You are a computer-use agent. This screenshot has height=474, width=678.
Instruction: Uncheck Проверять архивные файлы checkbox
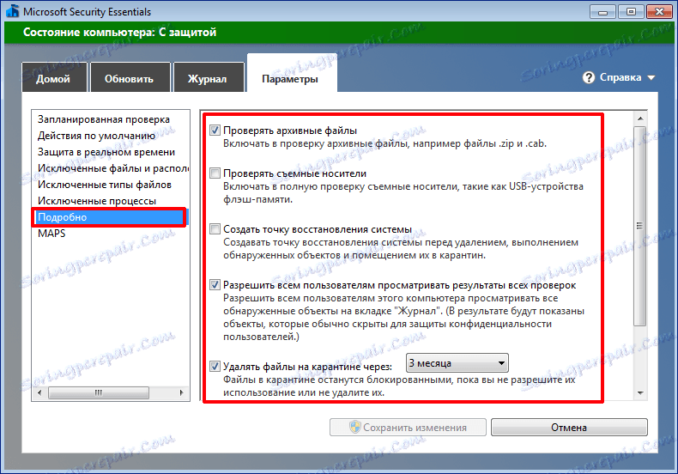[x=215, y=131]
